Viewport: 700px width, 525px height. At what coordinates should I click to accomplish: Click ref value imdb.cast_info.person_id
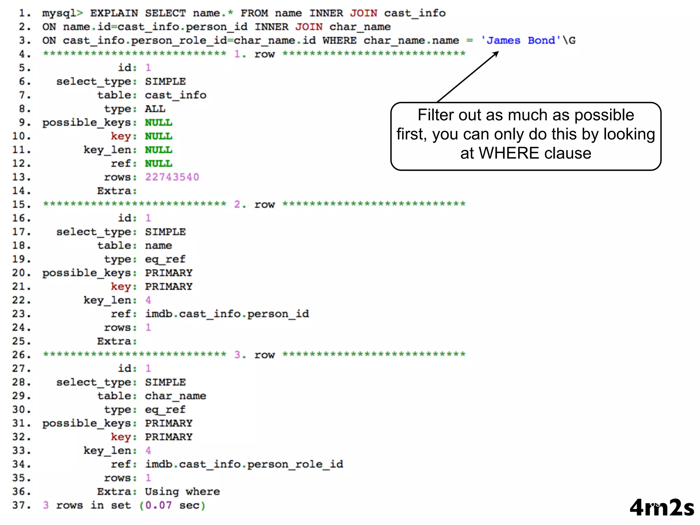[x=227, y=314]
